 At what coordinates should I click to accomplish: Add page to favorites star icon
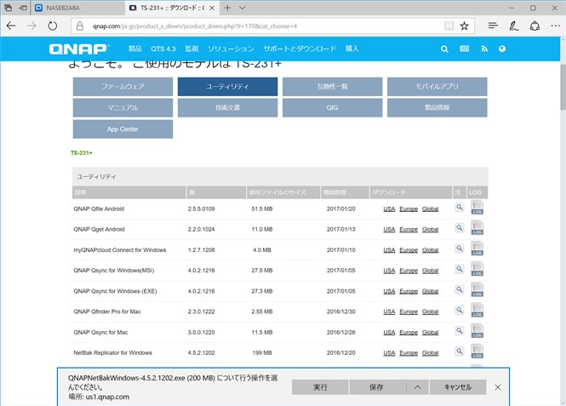(x=464, y=26)
